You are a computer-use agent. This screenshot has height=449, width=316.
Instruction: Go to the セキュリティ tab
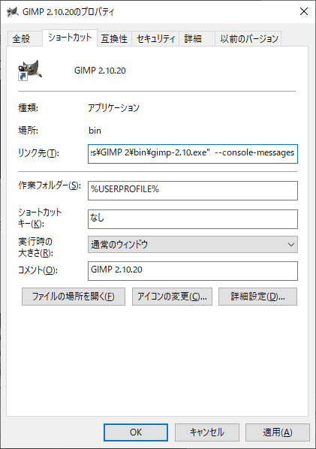[155, 38]
